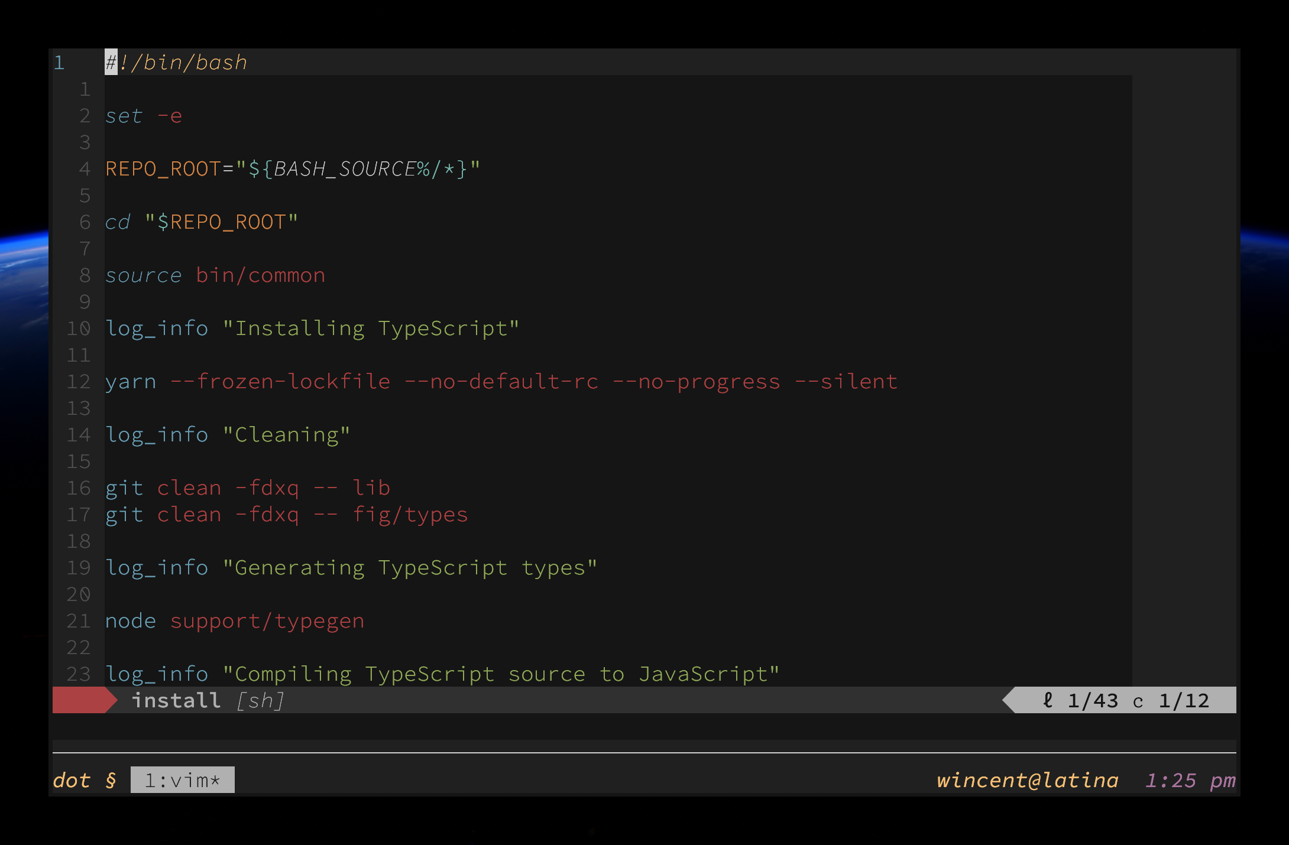Image resolution: width=1289 pixels, height=845 pixels.
Task: Click the 'Installing TypeScript' string
Action: pyautogui.click(x=371, y=329)
